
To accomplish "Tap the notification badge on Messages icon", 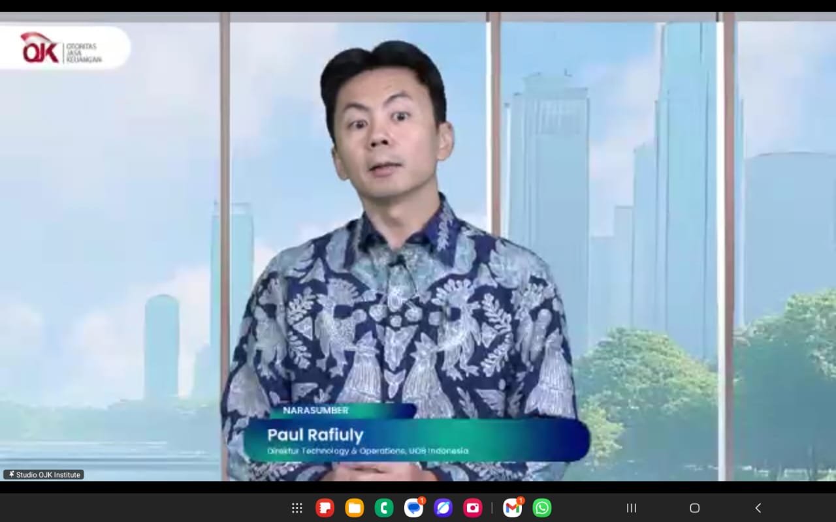I will click(x=422, y=500).
